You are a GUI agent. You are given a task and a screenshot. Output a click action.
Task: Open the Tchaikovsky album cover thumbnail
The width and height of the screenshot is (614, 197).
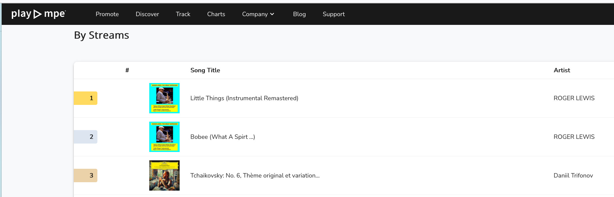(x=164, y=175)
